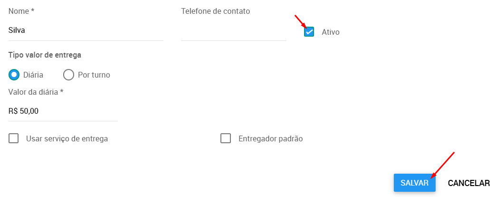This screenshot has width=495, height=197.
Task: Click the Valor da diária * label
Action: point(36,92)
